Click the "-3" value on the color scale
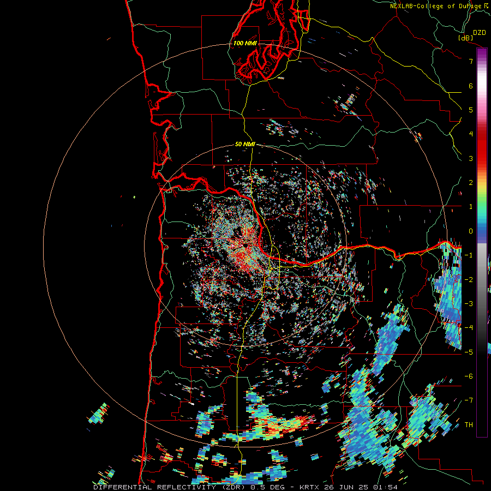Screen dimensions: 491x491 [x=469, y=303]
